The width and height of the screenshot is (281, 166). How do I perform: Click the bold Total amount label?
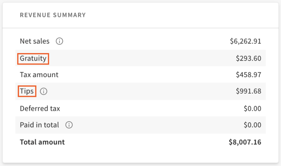(42, 142)
